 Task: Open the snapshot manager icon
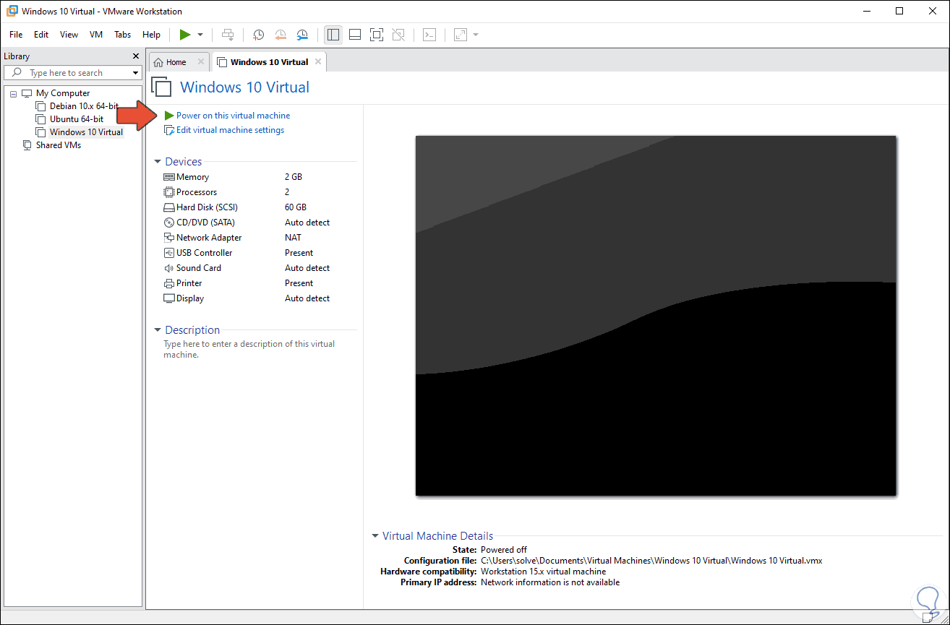(303, 35)
